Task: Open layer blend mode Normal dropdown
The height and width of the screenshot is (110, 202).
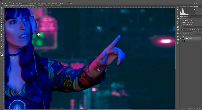Action: coord(186,32)
